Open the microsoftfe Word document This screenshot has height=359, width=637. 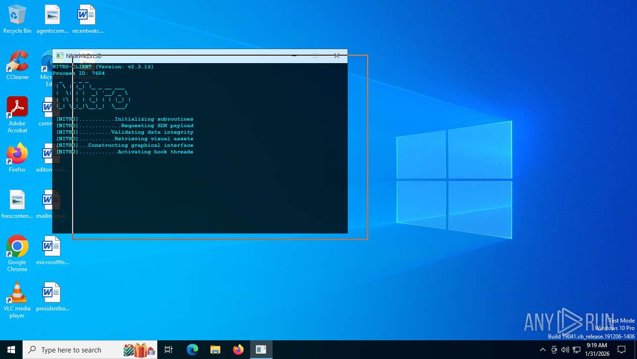(52, 251)
